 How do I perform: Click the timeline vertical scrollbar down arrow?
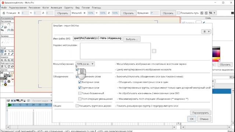[178, 124]
